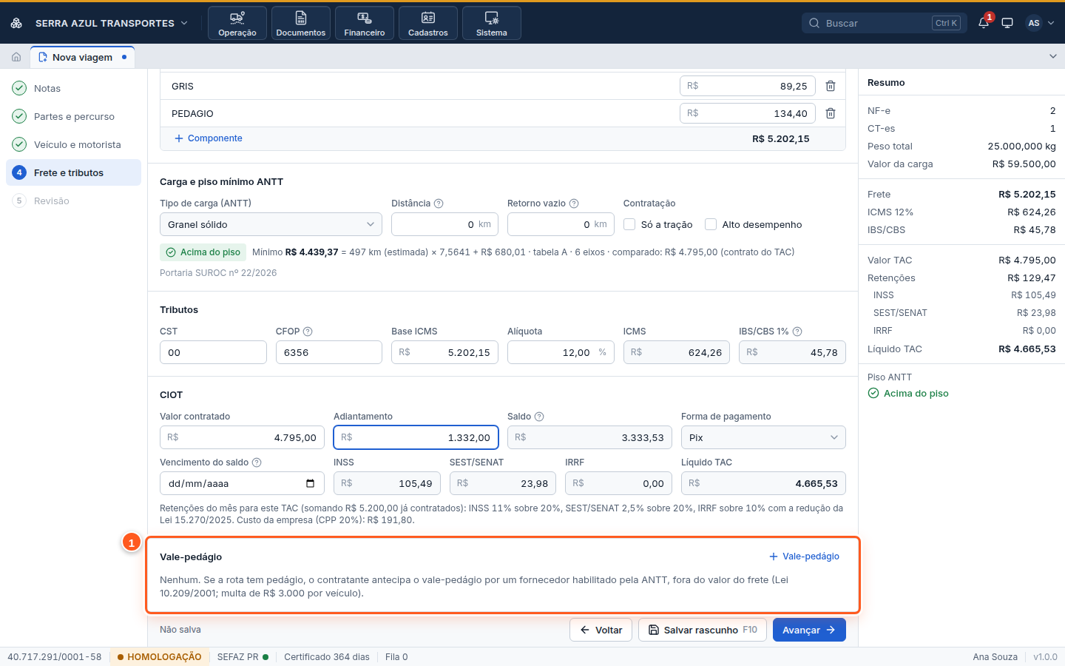Show help icon next to Saldo
The width and height of the screenshot is (1065, 666).
(539, 417)
